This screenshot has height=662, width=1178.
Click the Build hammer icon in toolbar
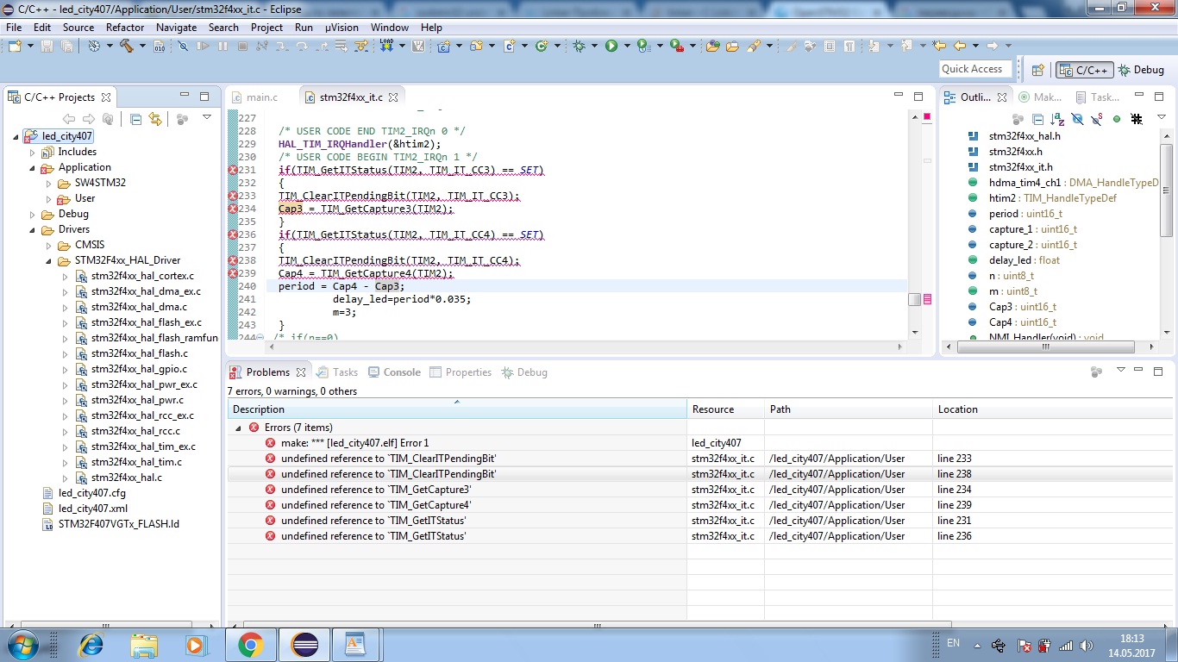[x=126, y=46]
